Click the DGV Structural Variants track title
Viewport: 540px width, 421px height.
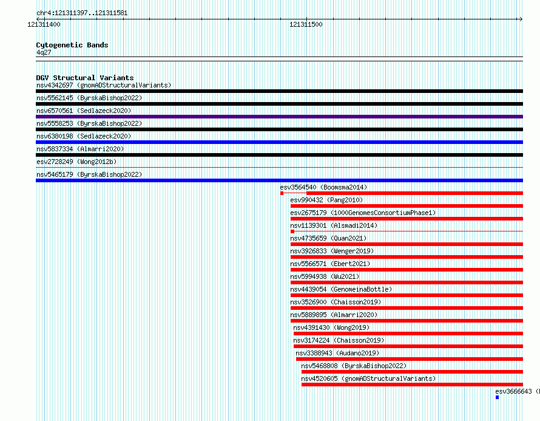[x=85, y=78]
